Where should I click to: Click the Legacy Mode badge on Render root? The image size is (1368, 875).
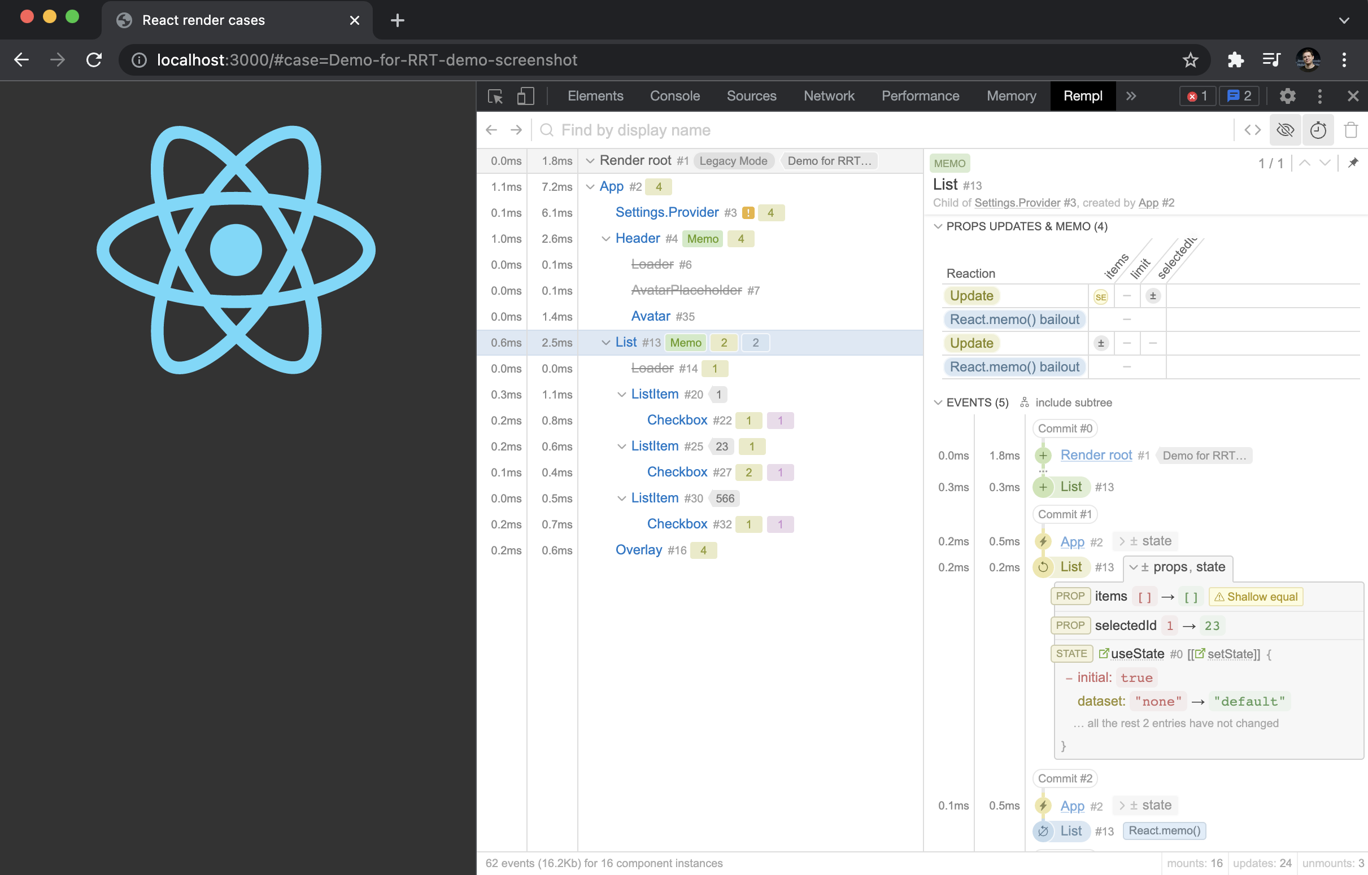pyautogui.click(x=732, y=160)
